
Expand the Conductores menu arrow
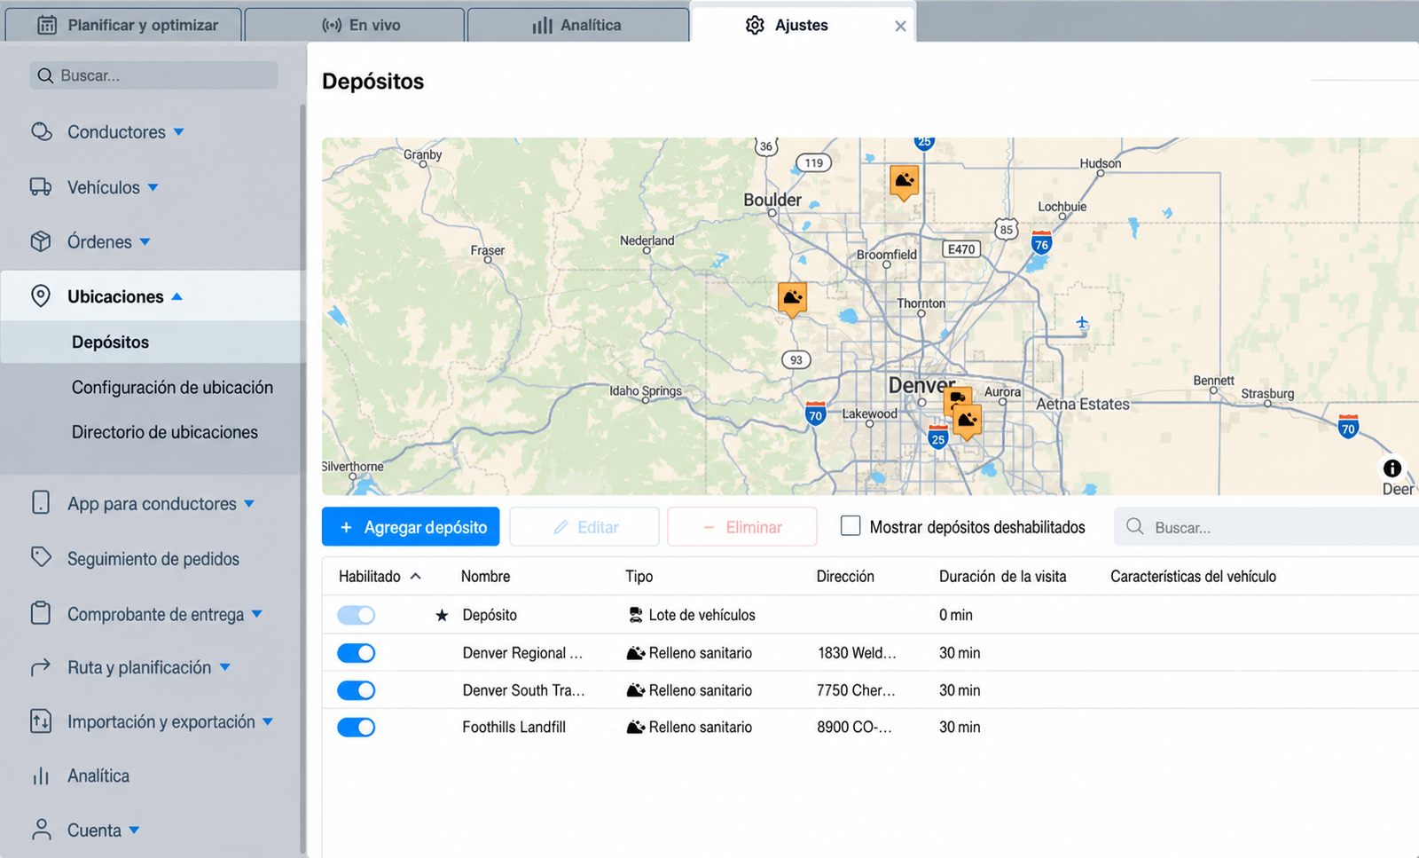(x=178, y=132)
